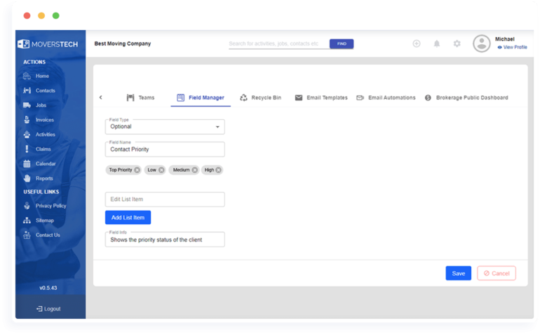Open the Contact Us link
The height and width of the screenshot is (335, 540).
pos(48,235)
